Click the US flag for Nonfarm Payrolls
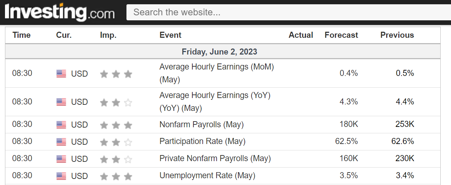The image size is (451, 185). pyautogui.click(x=61, y=125)
